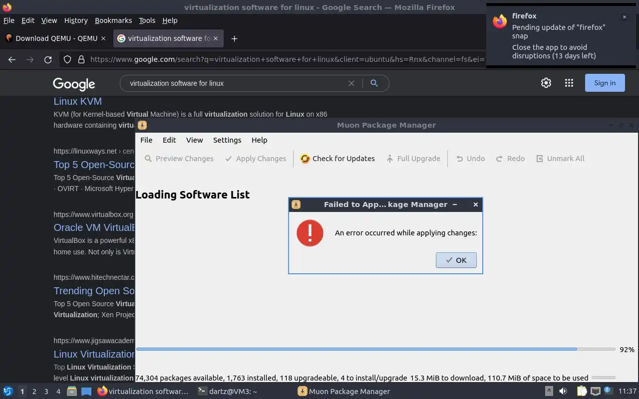Screen dimensions: 639x399
Task: Click Apply Changes in Muon toolbar
Action: (256, 159)
